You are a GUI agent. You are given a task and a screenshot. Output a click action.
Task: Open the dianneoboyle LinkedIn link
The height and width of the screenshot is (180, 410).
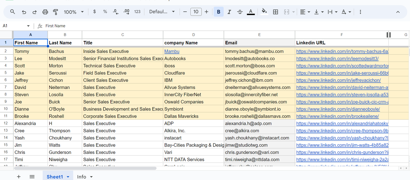point(338,109)
